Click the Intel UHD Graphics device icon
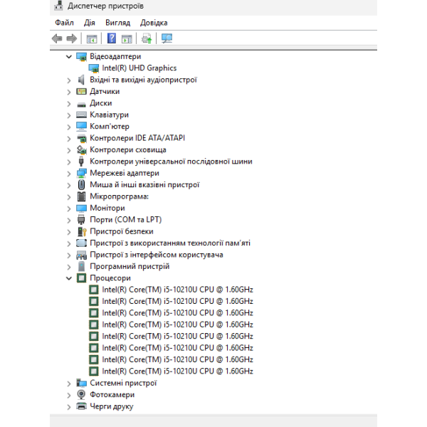The width and height of the screenshot is (427, 427). pyautogui.click(x=94, y=68)
